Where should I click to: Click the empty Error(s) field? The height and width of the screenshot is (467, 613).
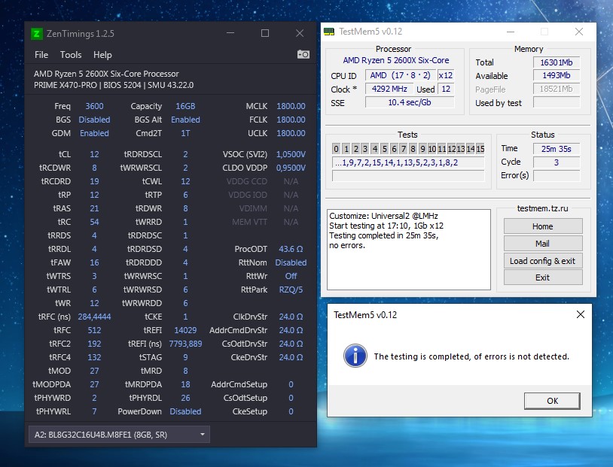(x=557, y=176)
